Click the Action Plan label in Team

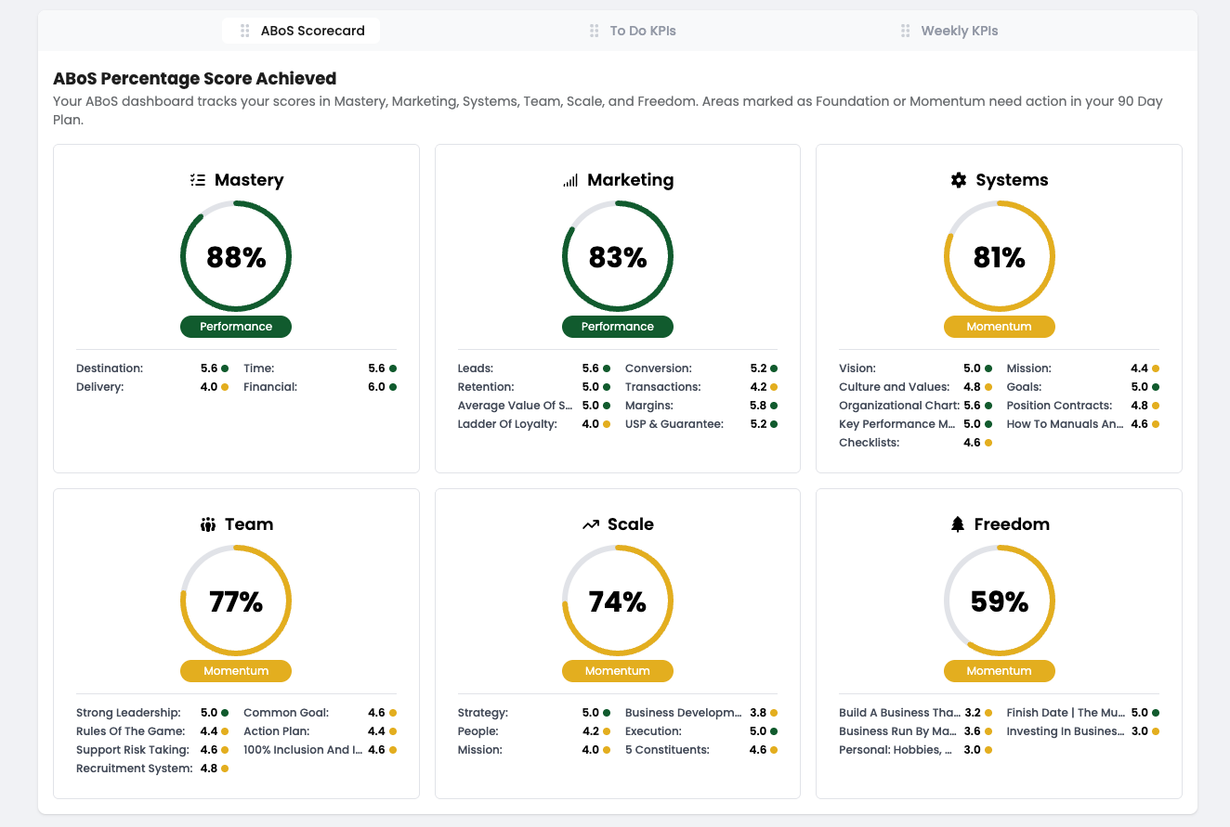275,731
